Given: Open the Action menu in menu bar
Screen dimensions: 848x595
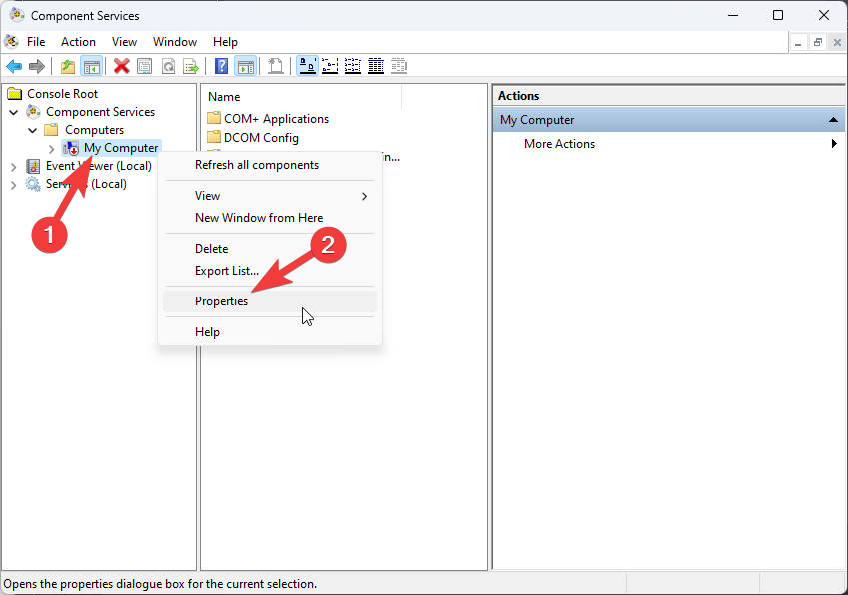Looking at the screenshot, I should tap(78, 42).
